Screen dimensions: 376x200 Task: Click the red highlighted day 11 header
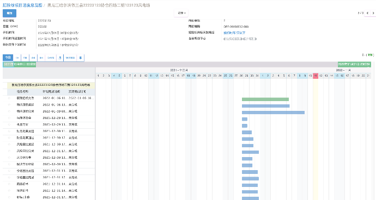click(x=316, y=76)
